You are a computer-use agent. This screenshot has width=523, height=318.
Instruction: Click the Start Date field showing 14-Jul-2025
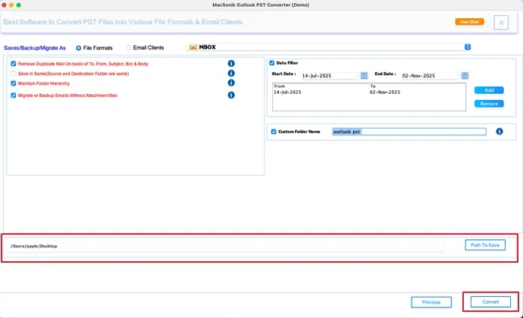pyautogui.click(x=329, y=76)
